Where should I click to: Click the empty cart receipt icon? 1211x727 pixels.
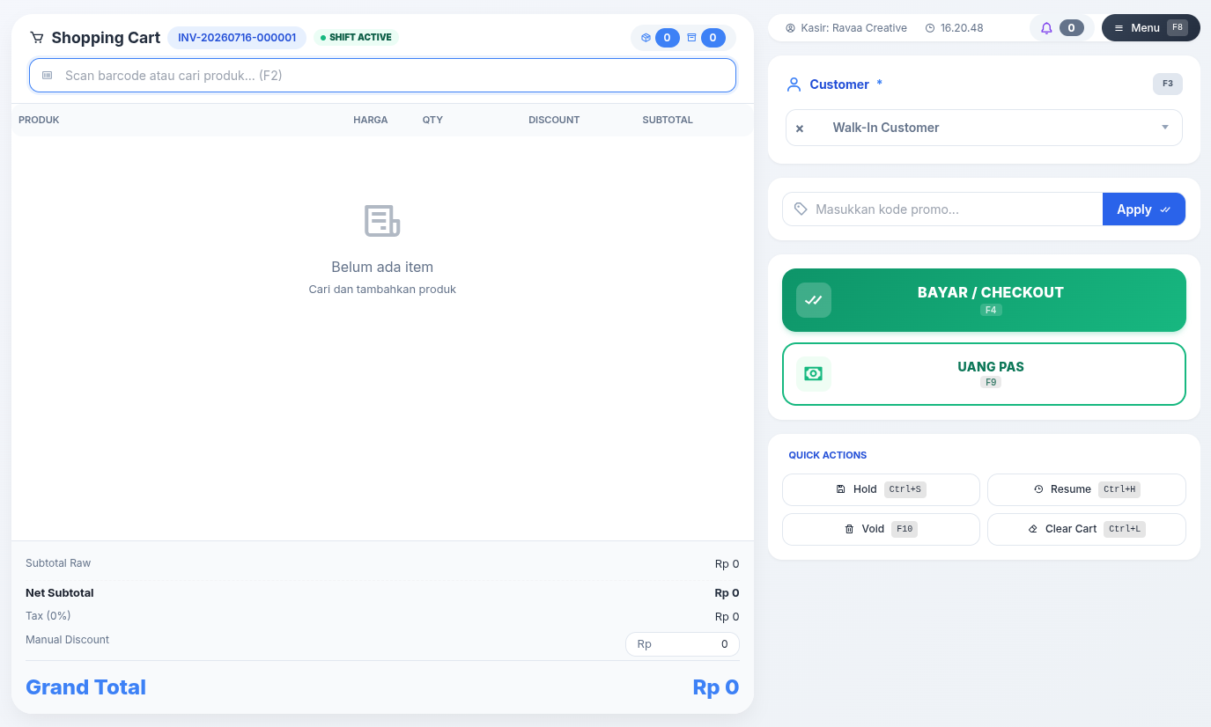coord(382,221)
